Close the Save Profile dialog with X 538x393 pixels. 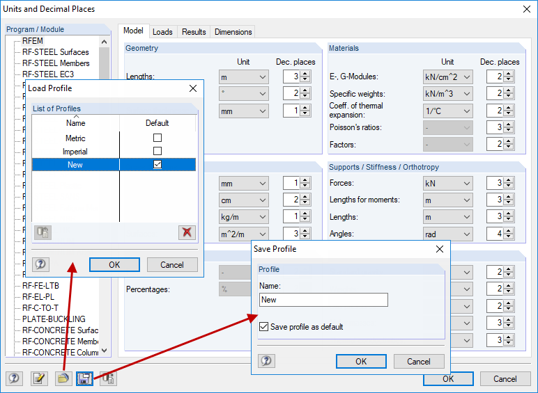pos(440,249)
